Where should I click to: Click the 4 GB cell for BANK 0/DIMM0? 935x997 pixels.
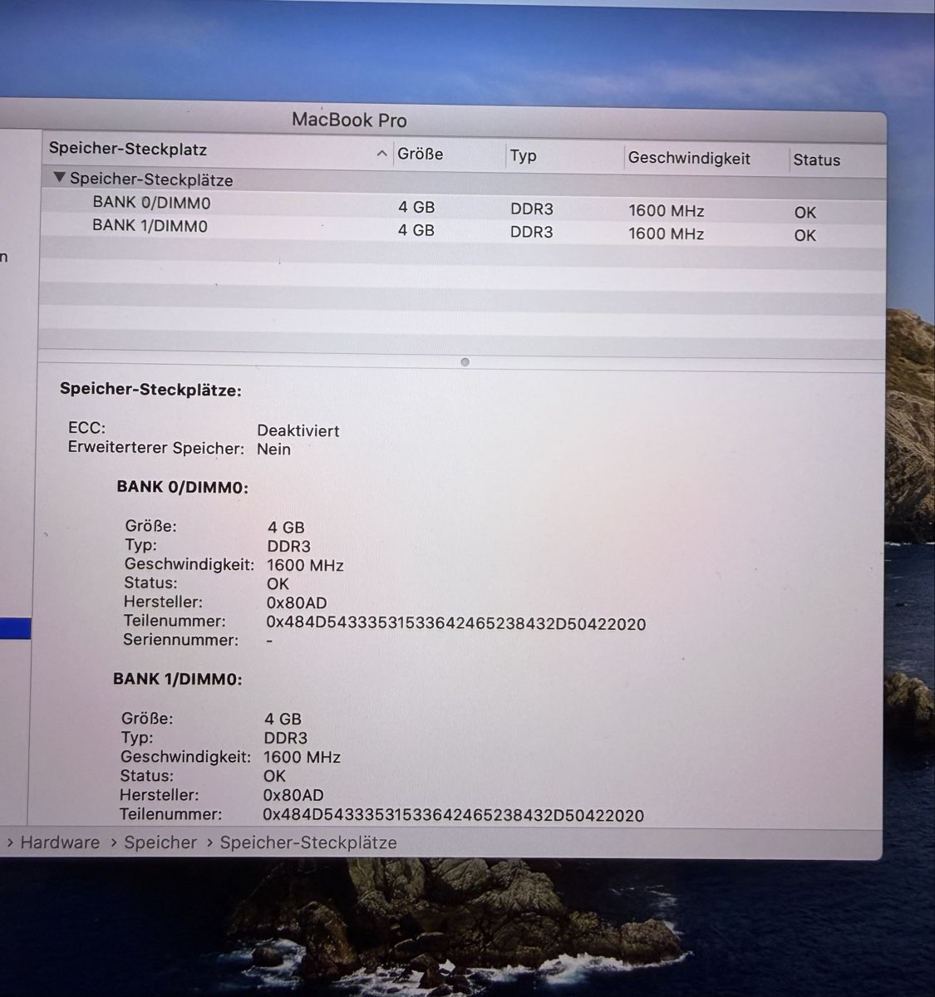click(x=416, y=207)
